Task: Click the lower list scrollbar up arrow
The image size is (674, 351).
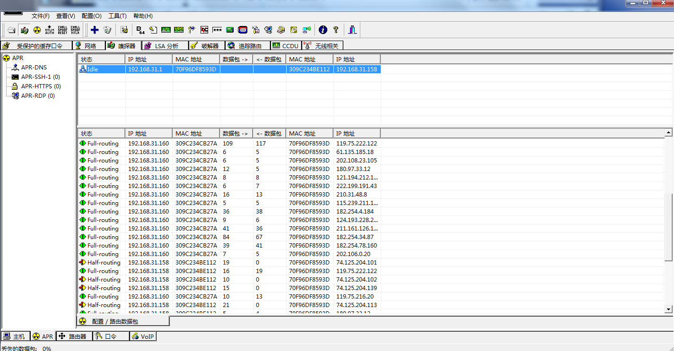Action: pos(668,133)
